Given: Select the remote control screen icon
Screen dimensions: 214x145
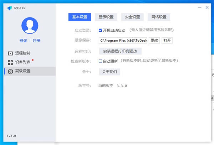Looking at the screenshot, I should point(10,53).
